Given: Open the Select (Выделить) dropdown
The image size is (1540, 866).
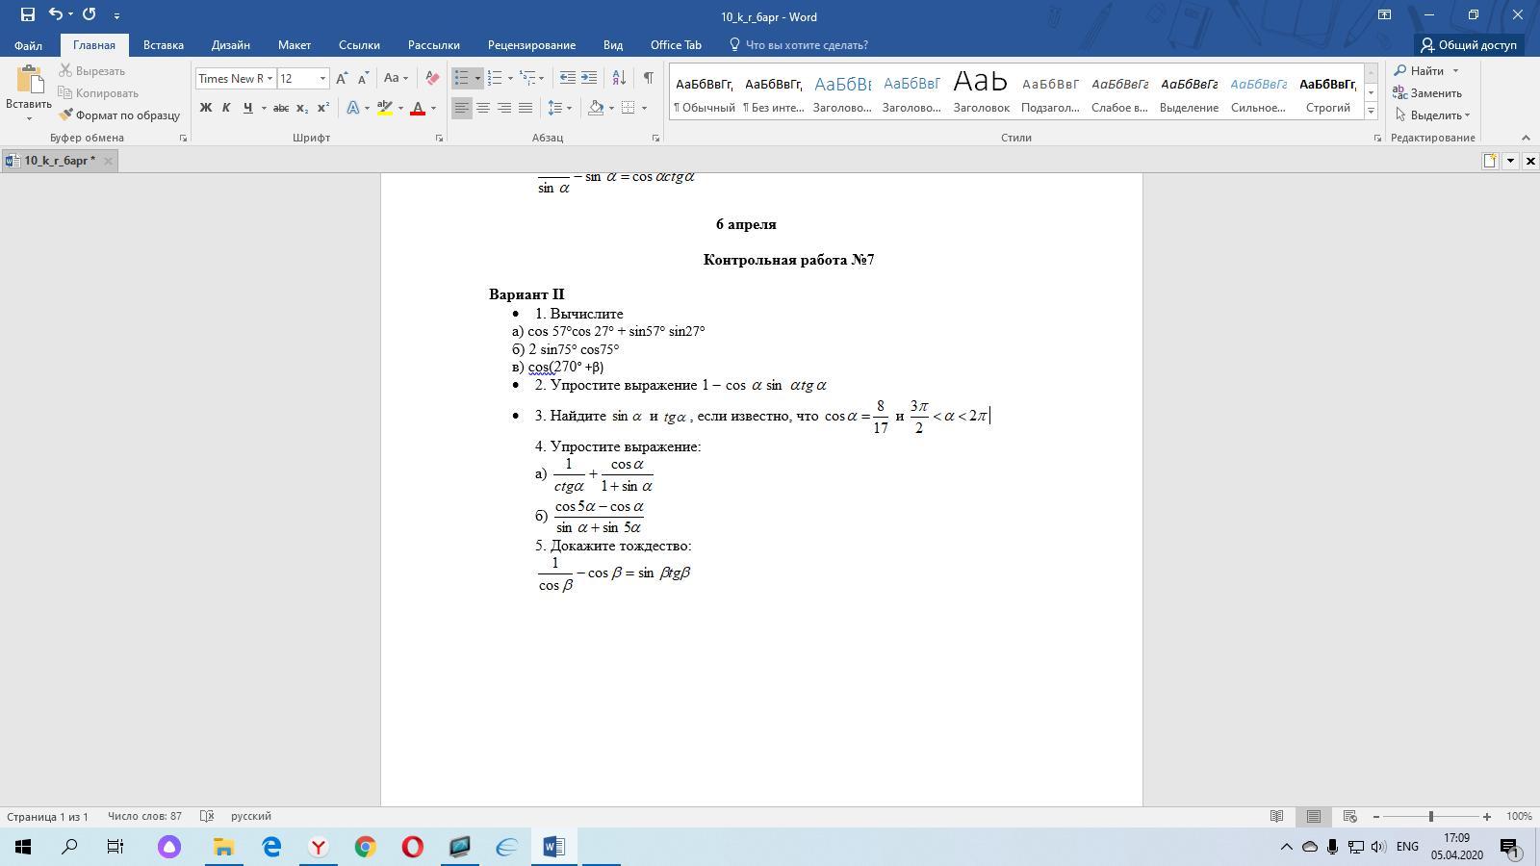Looking at the screenshot, I should (x=1432, y=115).
